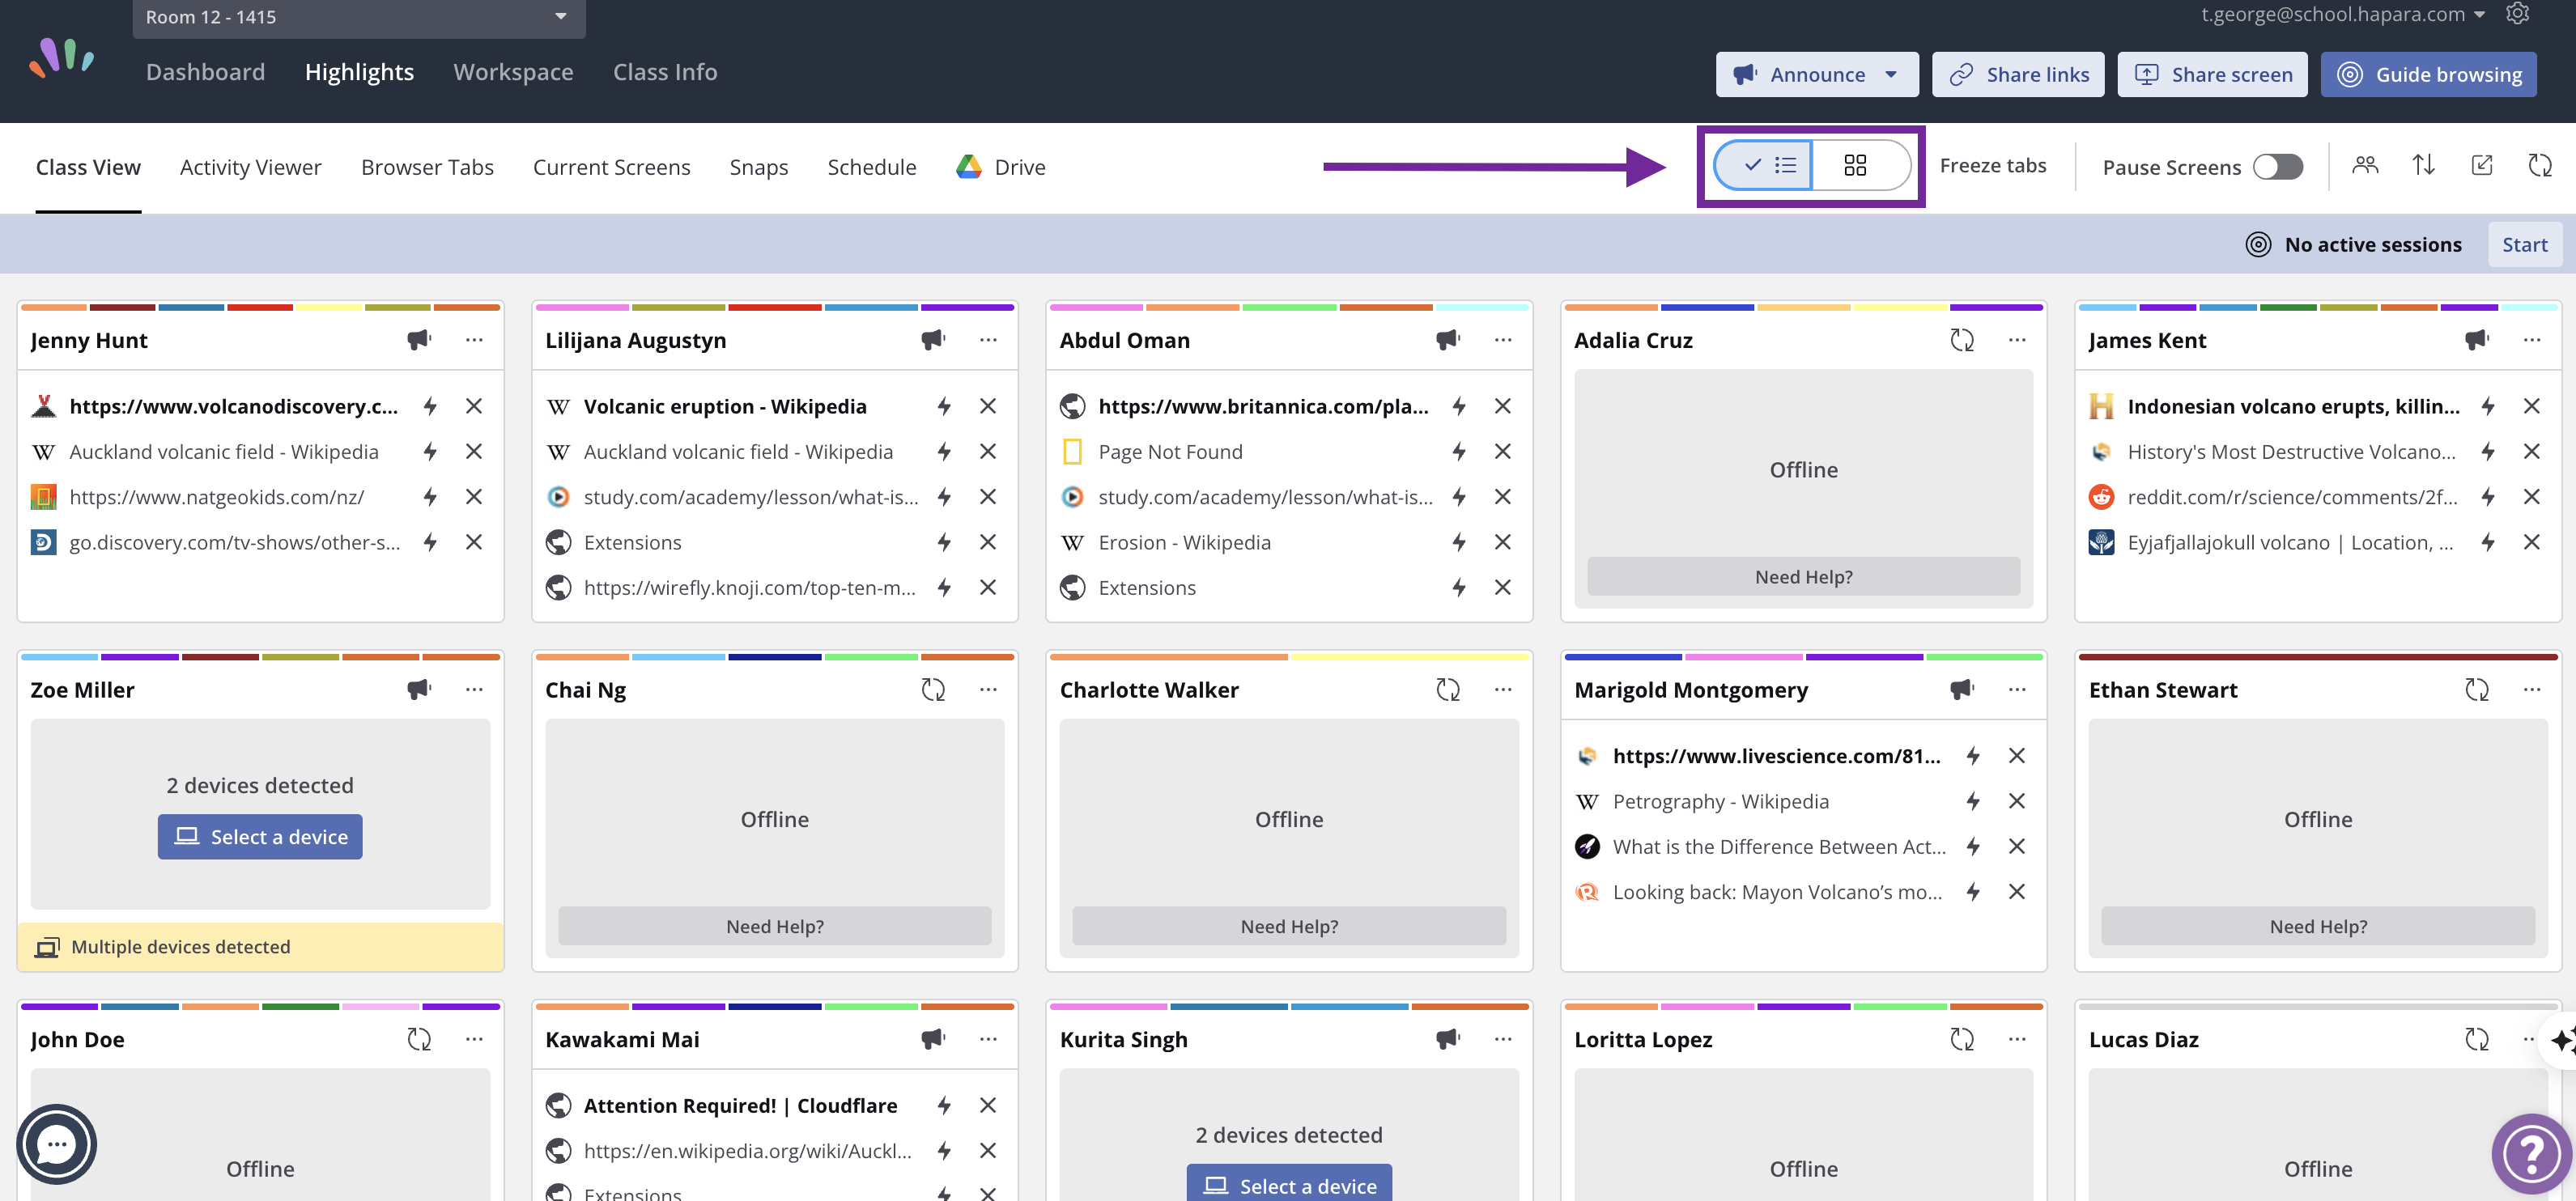2576x1201 pixels.
Task: Click Multiple devices detected banner
Action: point(260,947)
